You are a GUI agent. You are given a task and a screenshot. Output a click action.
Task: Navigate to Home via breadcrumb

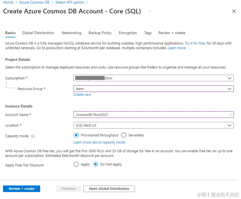click(x=8, y=2)
